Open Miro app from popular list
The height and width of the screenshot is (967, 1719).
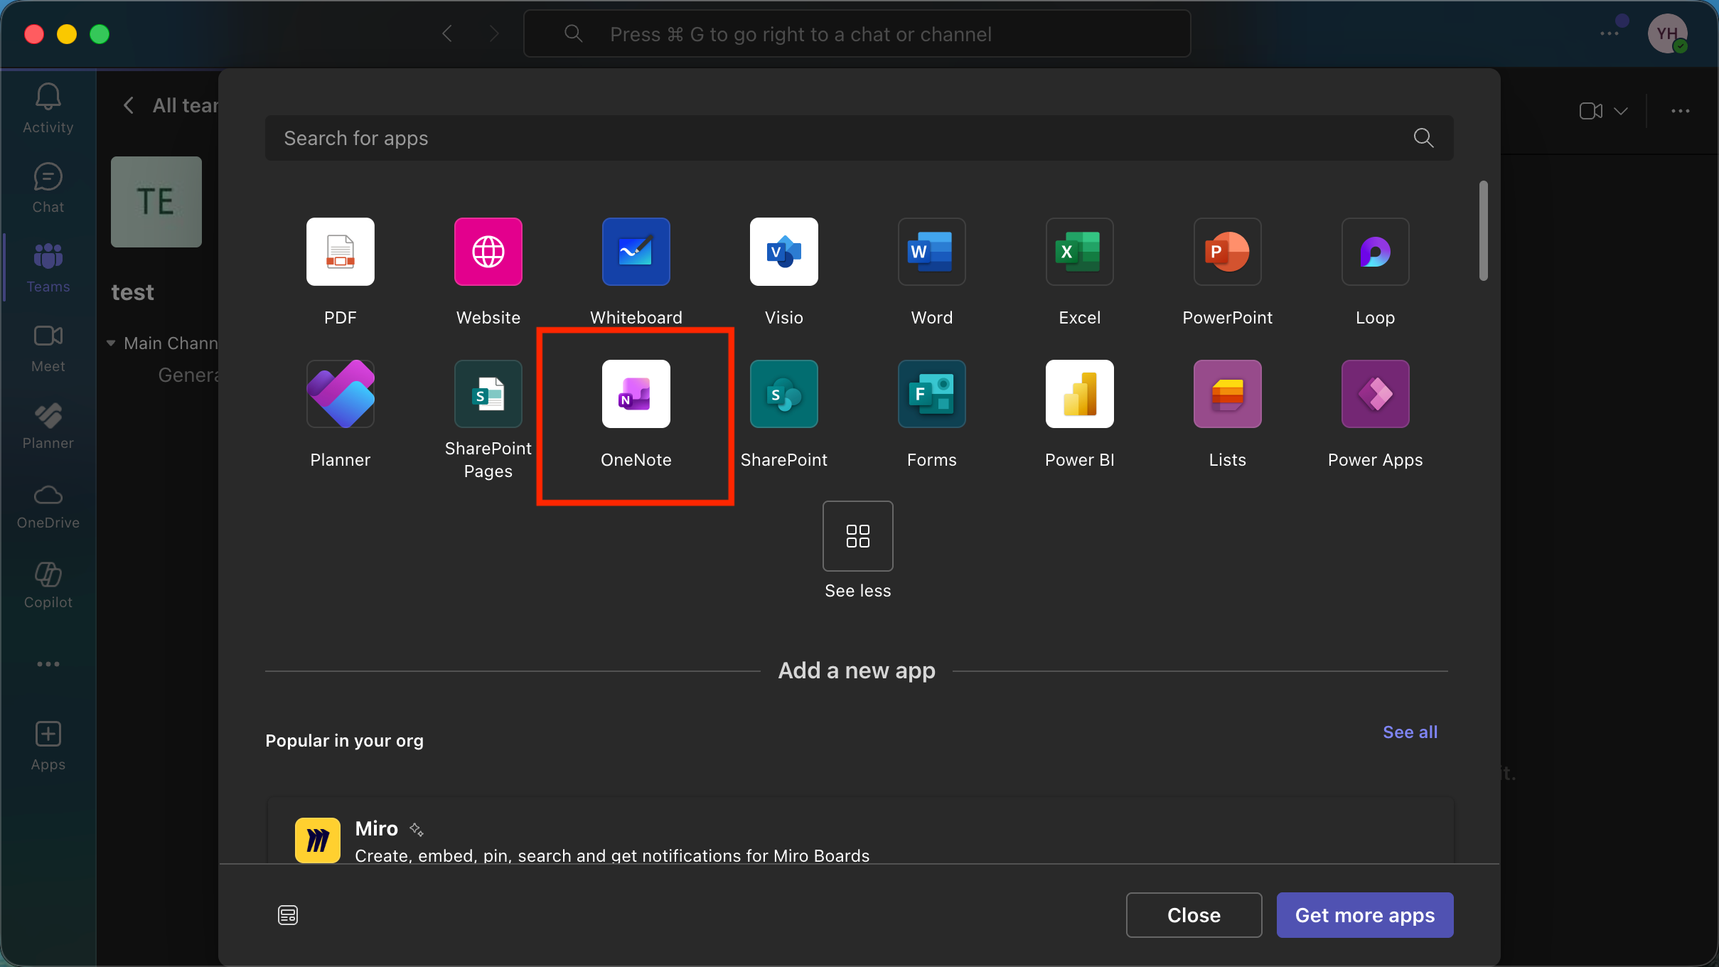coord(860,830)
